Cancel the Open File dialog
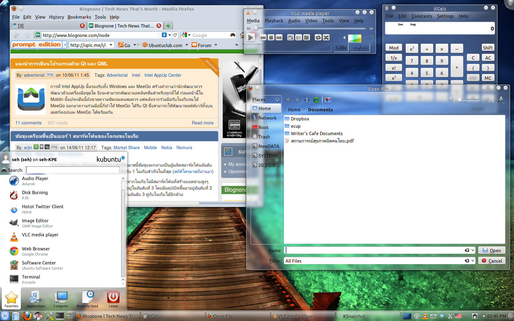This screenshot has height=321, width=514. pos(492,261)
